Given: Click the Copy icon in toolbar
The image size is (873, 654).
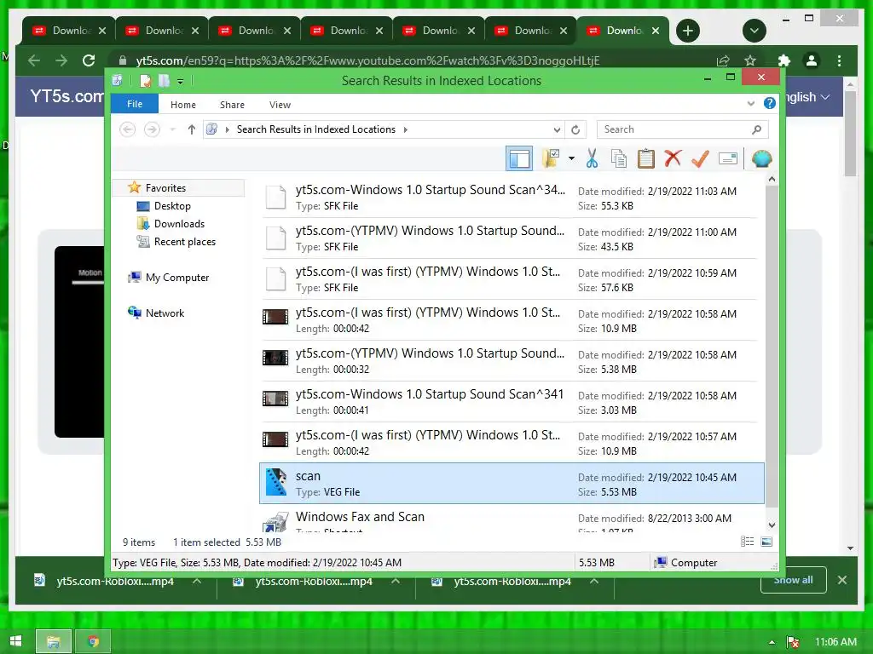Looking at the screenshot, I should (x=619, y=158).
